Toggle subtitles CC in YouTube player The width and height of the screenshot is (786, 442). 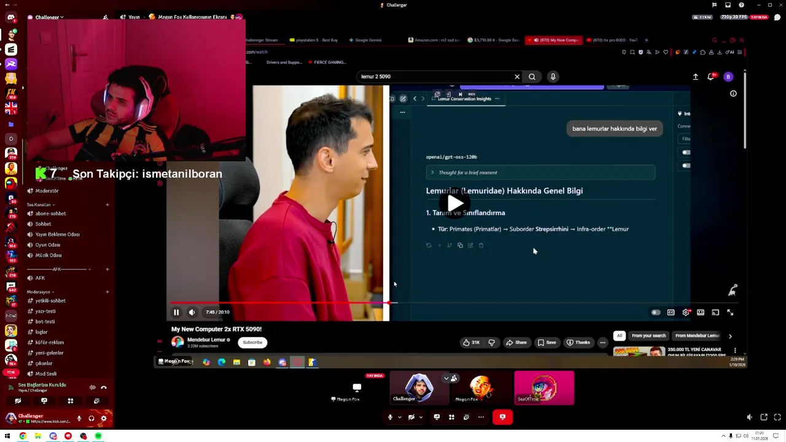coord(671,312)
